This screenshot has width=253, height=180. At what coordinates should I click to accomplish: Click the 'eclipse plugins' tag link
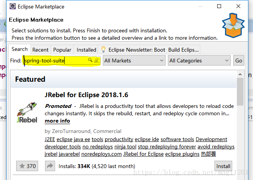pos(182,154)
